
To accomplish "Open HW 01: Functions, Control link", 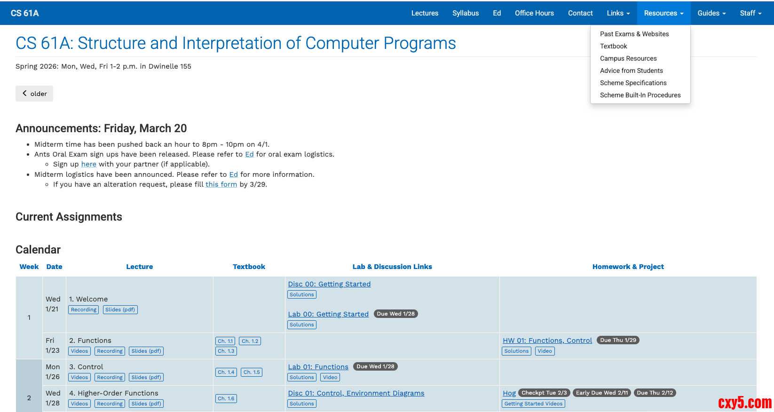I will (x=547, y=341).
